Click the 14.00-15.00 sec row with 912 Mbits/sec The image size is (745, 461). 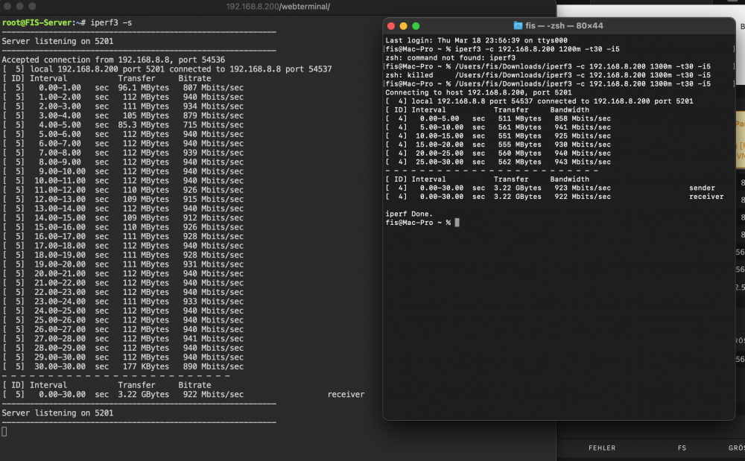pyautogui.click(x=123, y=218)
